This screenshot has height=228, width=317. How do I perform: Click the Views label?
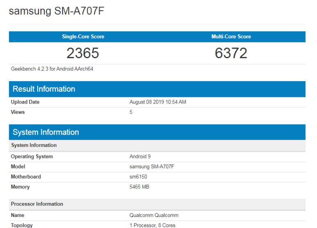click(18, 112)
